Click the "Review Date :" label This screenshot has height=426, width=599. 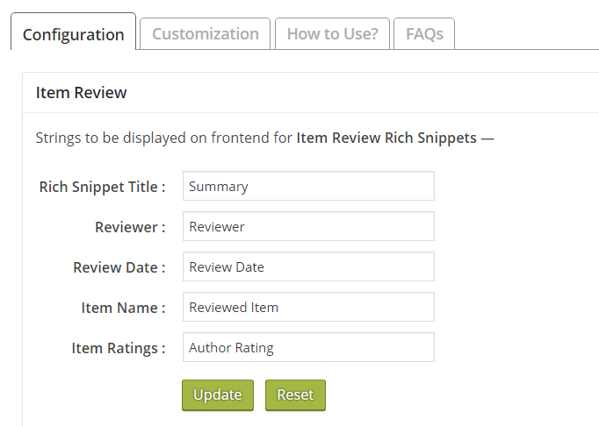(119, 267)
